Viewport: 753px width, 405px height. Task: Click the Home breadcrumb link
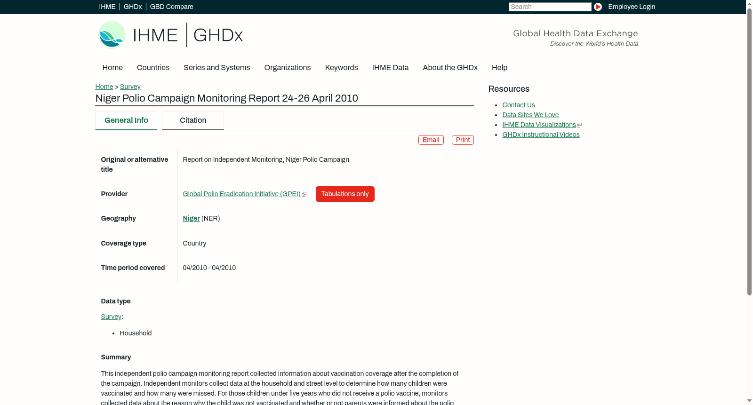tap(104, 87)
